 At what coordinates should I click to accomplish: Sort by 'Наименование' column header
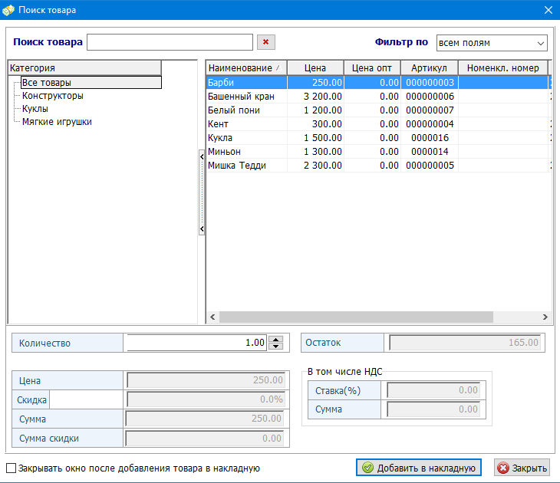pyautogui.click(x=246, y=67)
